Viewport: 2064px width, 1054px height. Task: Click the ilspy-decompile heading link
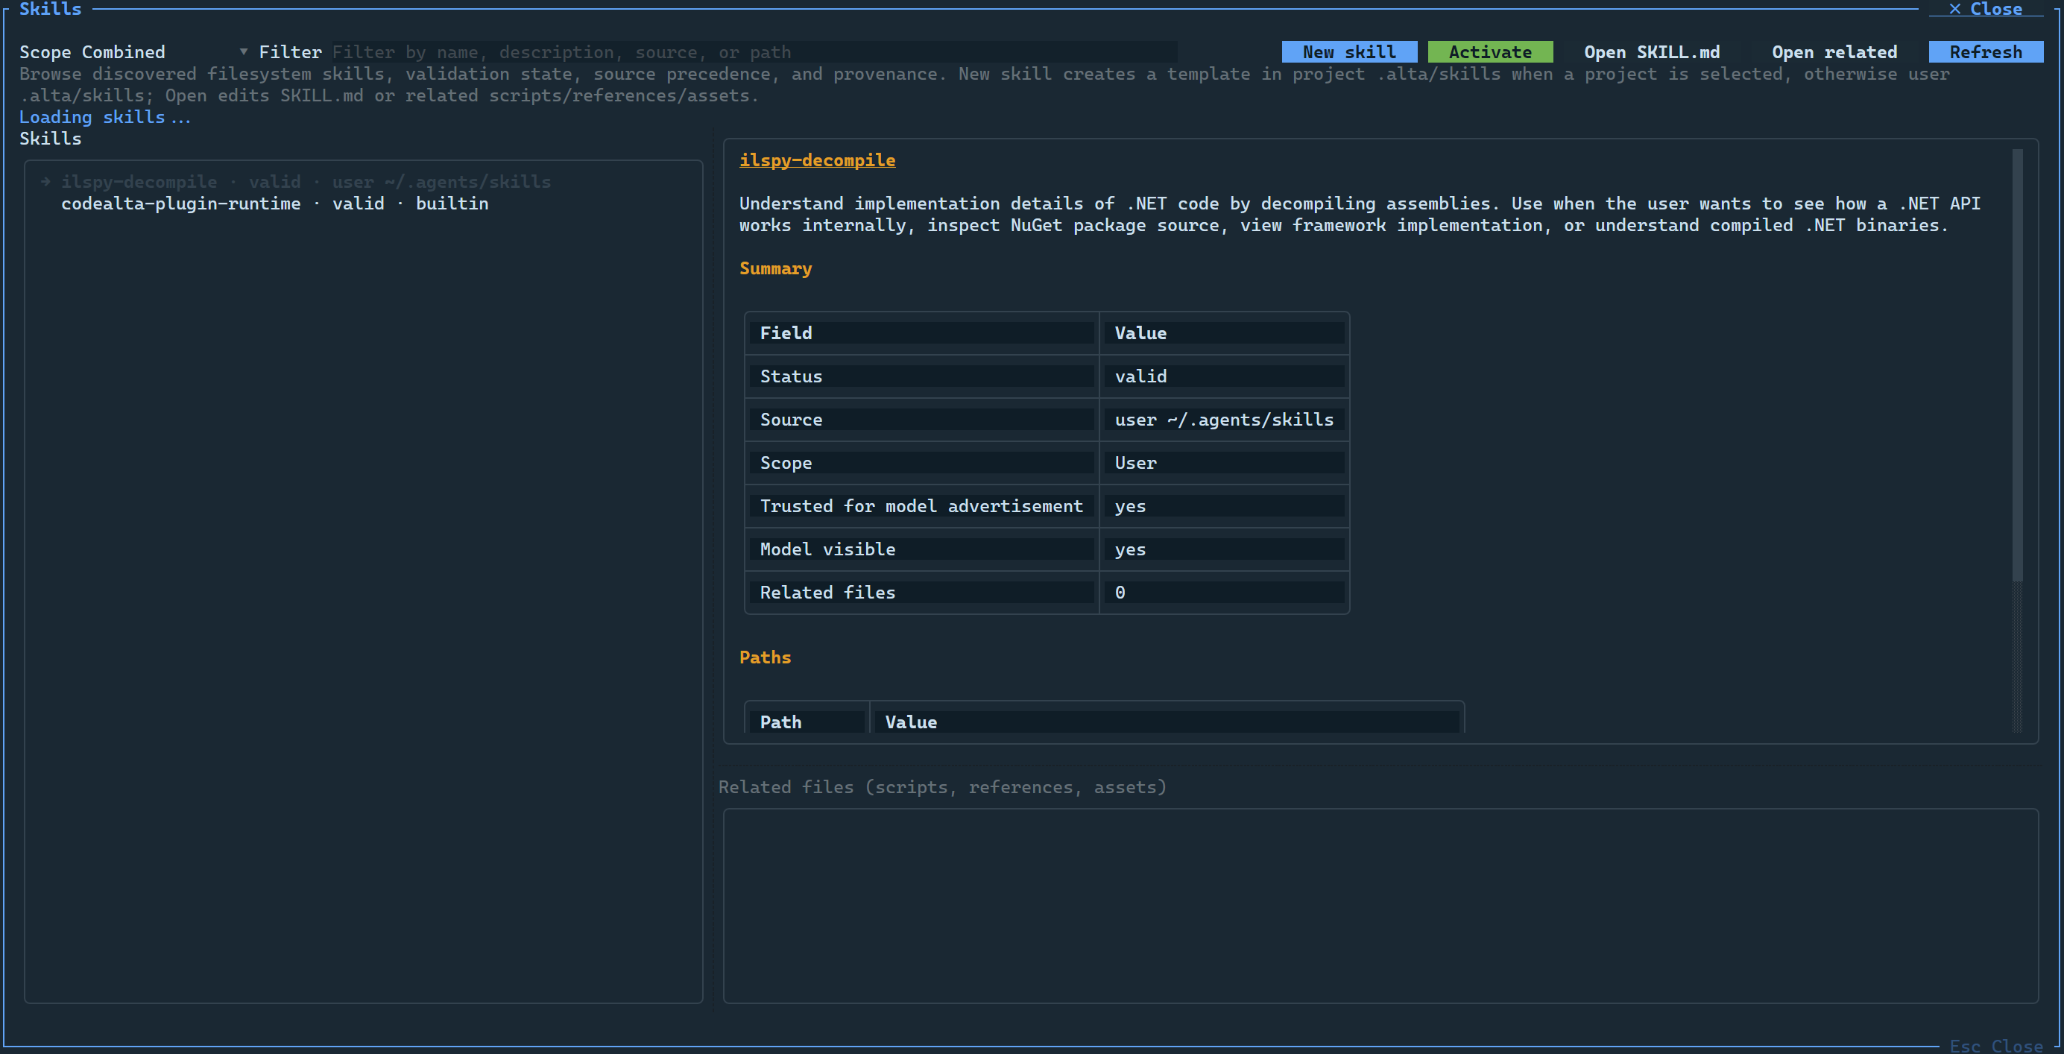pos(817,160)
